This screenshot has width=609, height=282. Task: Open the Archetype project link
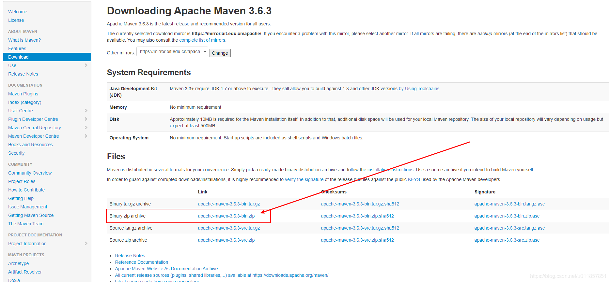[x=19, y=263]
